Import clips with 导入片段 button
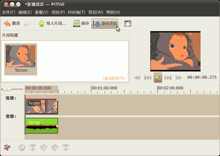The height and width of the screenshot is (156, 220). click(52, 24)
